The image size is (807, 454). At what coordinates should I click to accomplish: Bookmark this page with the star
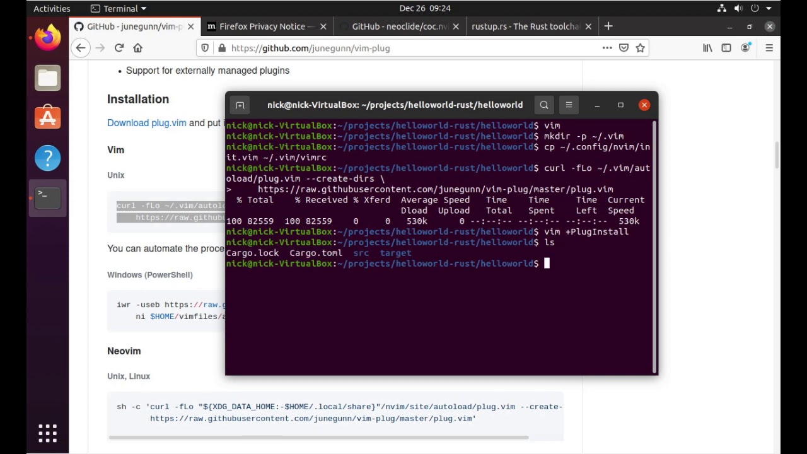point(641,48)
